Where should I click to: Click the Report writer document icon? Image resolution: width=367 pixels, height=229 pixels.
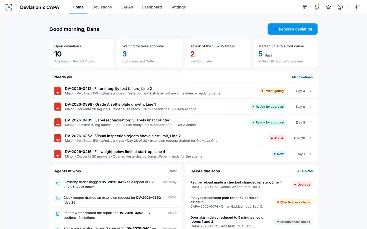pyautogui.click(x=58, y=214)
